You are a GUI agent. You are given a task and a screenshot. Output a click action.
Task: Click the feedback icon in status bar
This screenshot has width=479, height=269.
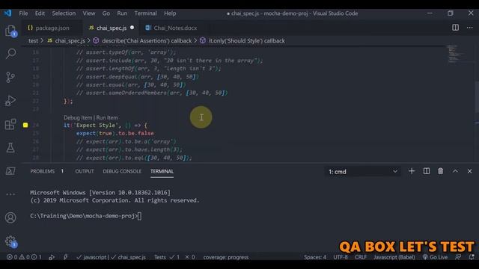click(x=457, y=257)
